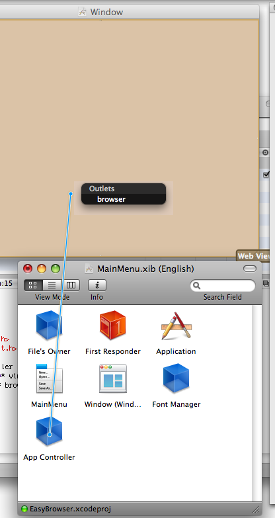
Task: Open the Info inspector button
Action: [x=97, y=285]
